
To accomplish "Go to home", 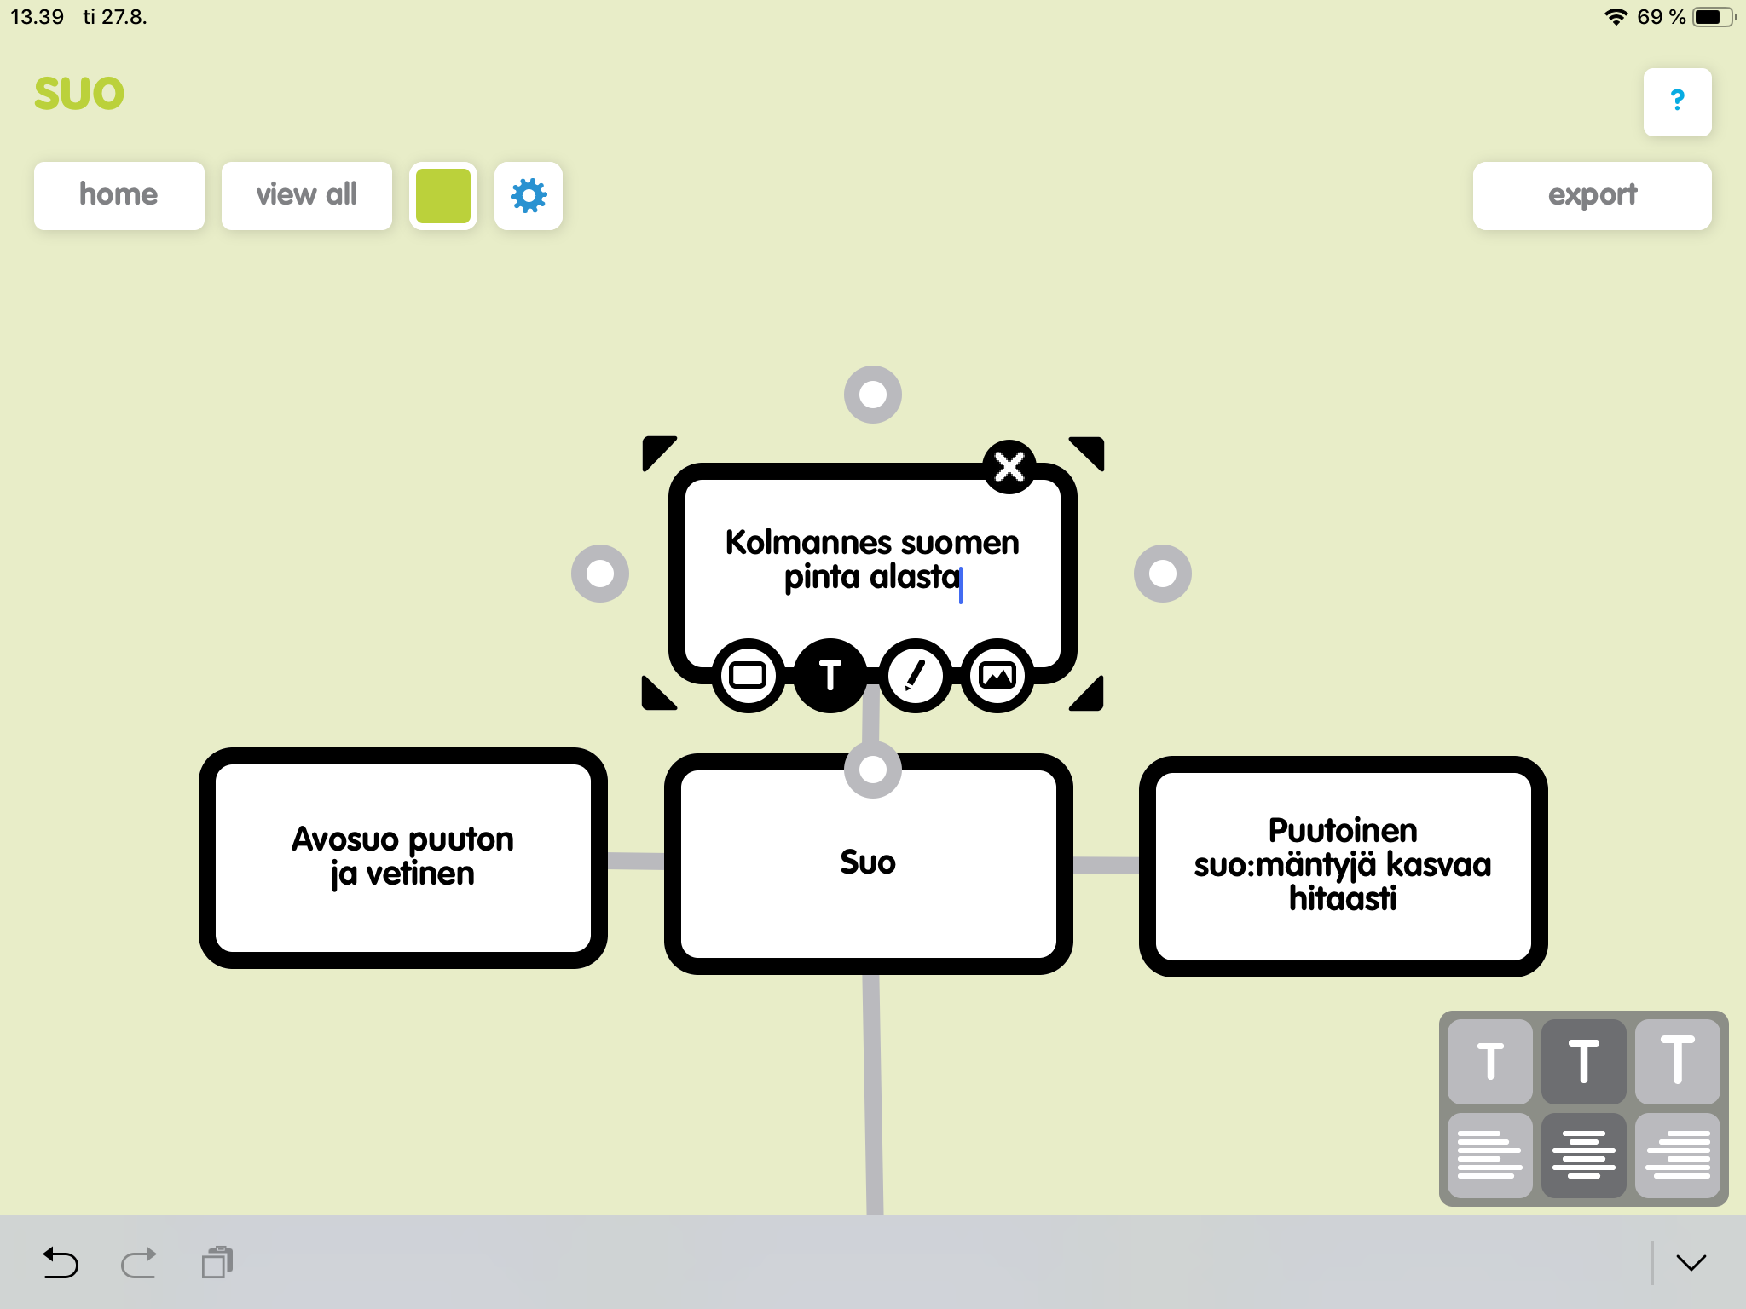I will tap(119, 195).
